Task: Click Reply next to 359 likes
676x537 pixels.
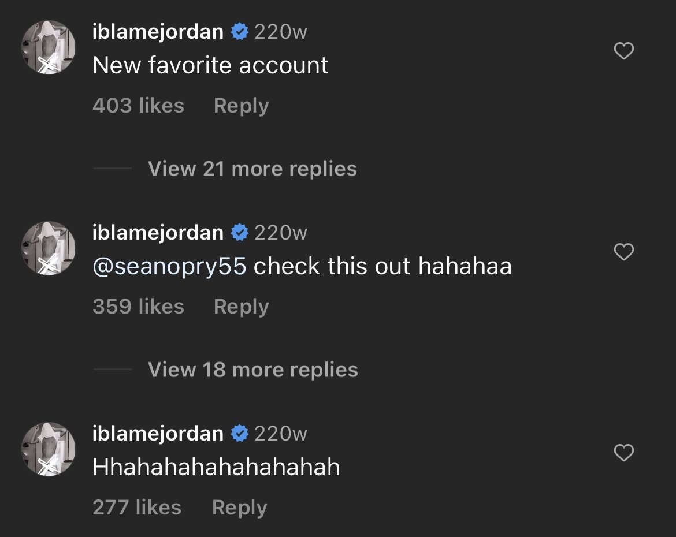Action: [241, 307]
